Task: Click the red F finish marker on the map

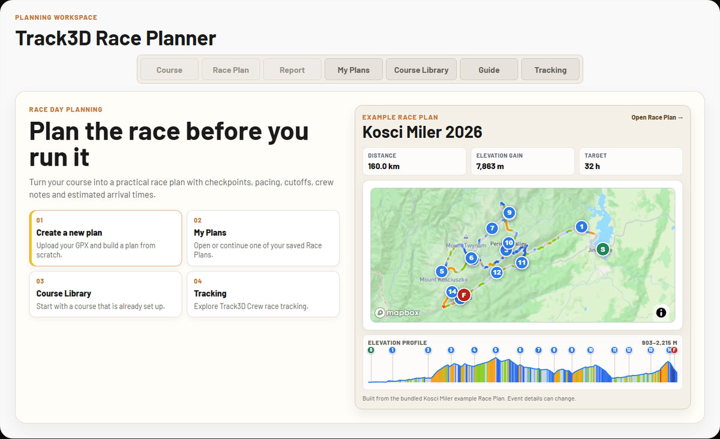Action: (463, 294)
